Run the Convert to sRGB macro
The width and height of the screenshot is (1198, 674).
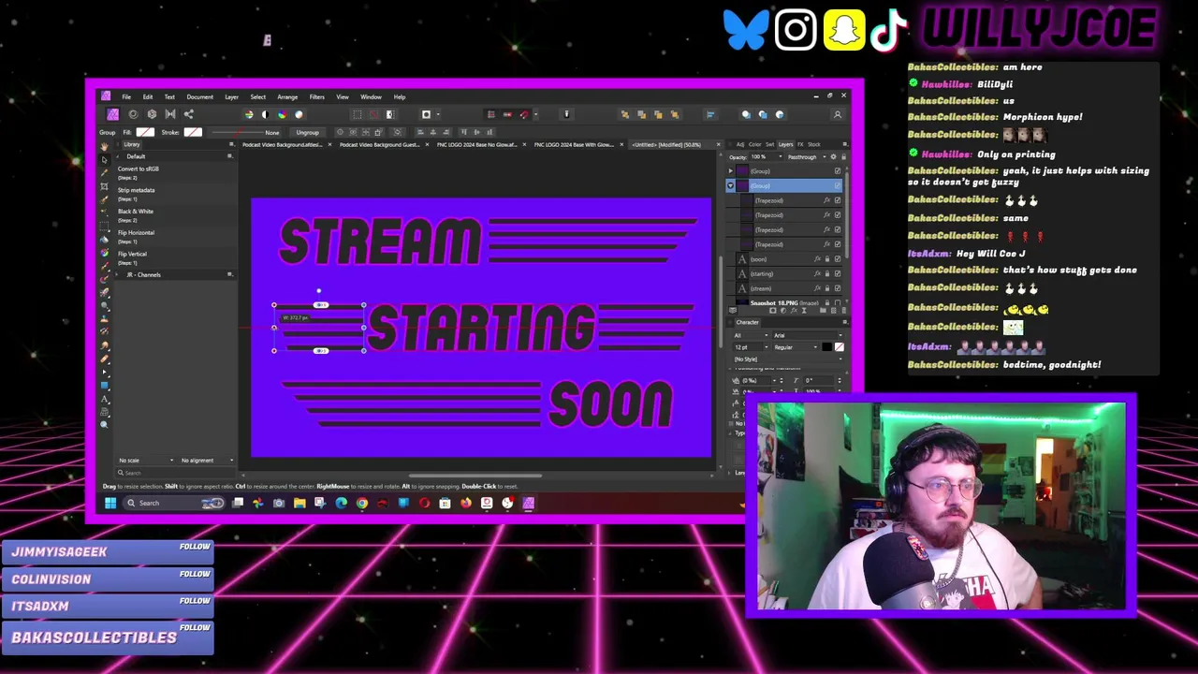point(138,168)
